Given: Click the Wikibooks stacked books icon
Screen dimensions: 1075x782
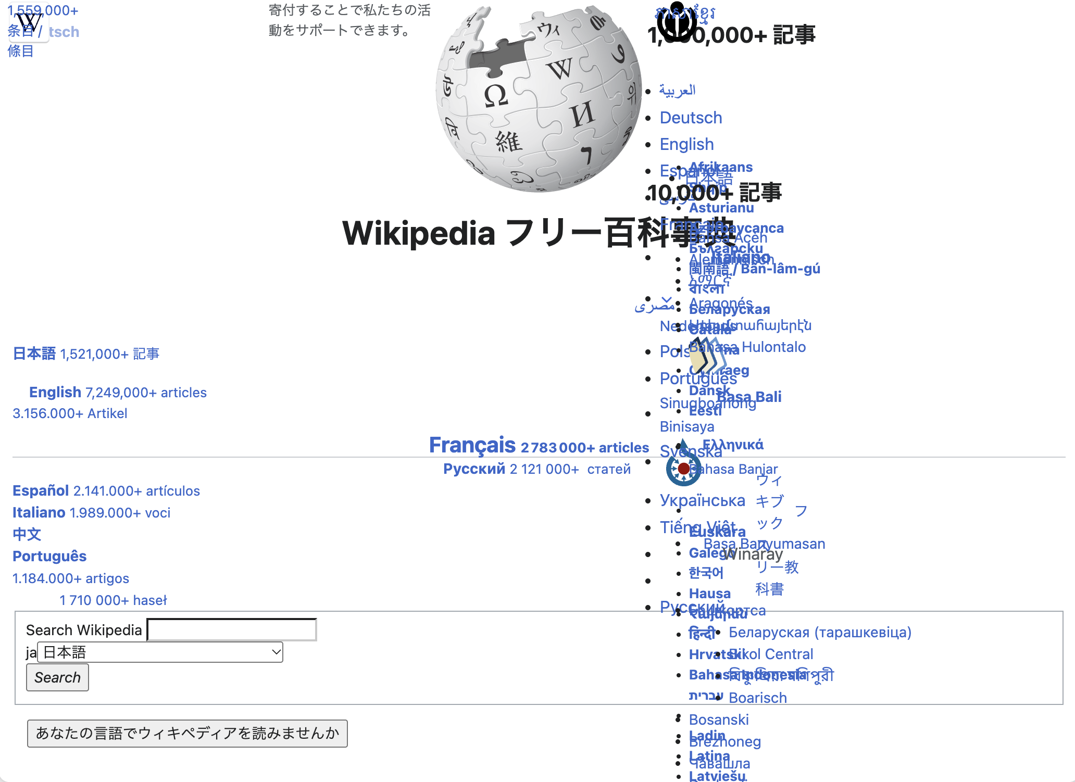Looking at the screenshot, I should [707, 356].
